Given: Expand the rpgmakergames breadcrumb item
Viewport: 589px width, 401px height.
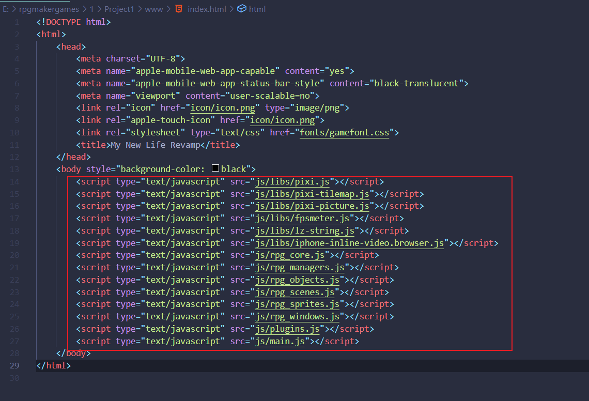Looking at the screenshot, I should 49,9.
